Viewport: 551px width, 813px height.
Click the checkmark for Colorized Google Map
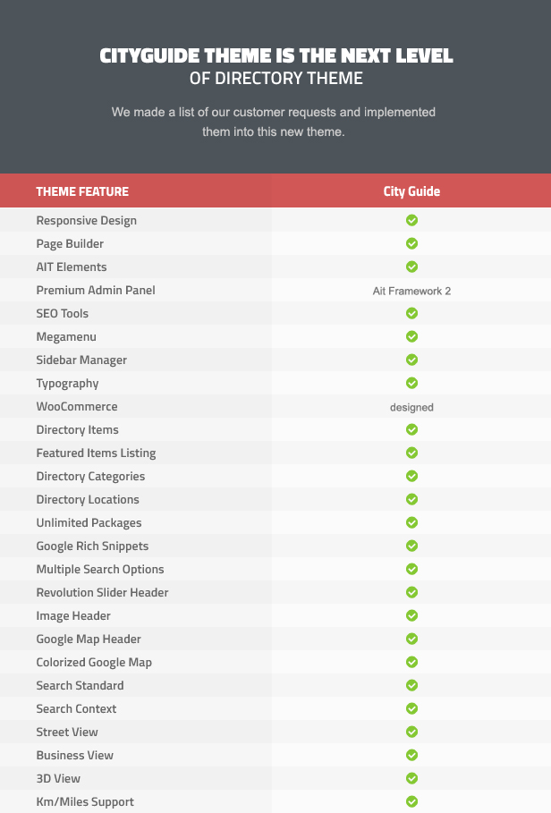pos(411,662)
